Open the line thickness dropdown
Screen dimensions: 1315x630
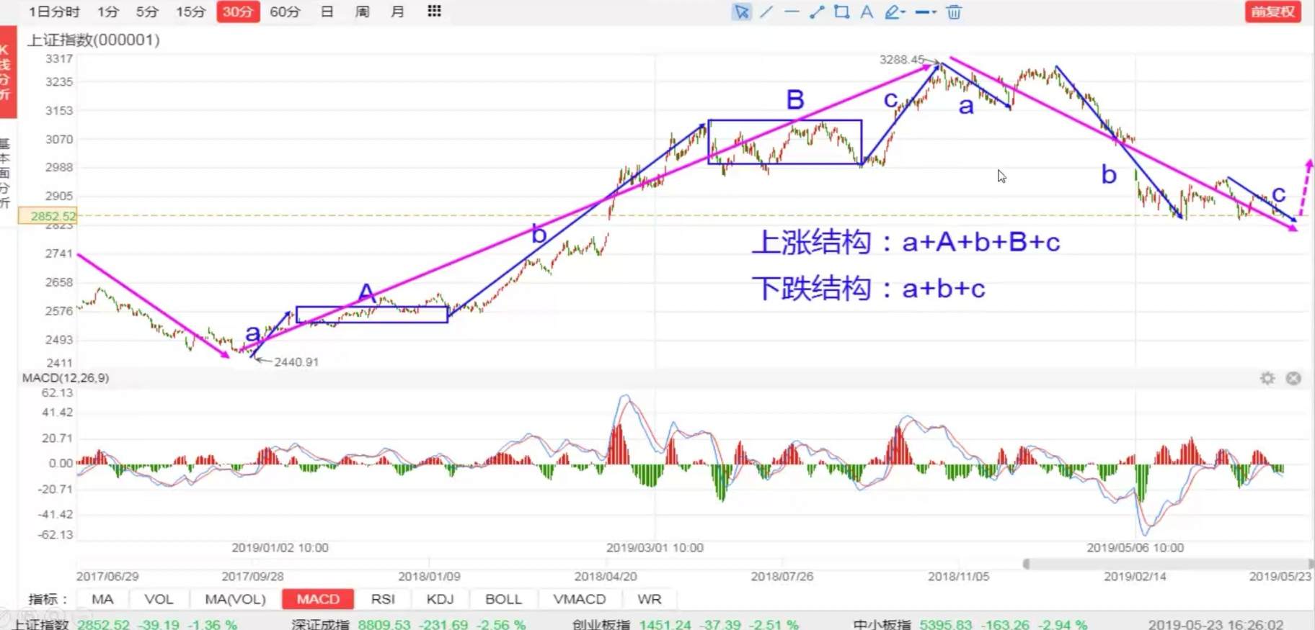[926, 12]
